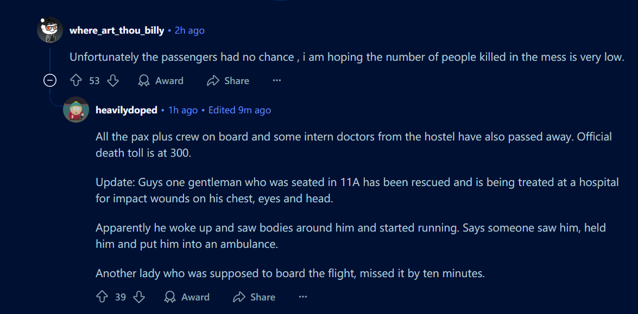Click heavilydoped's Cartman avatar
The height and width of the screenshot is (314, 638).
pyautogui.click(x=76, y=110)
